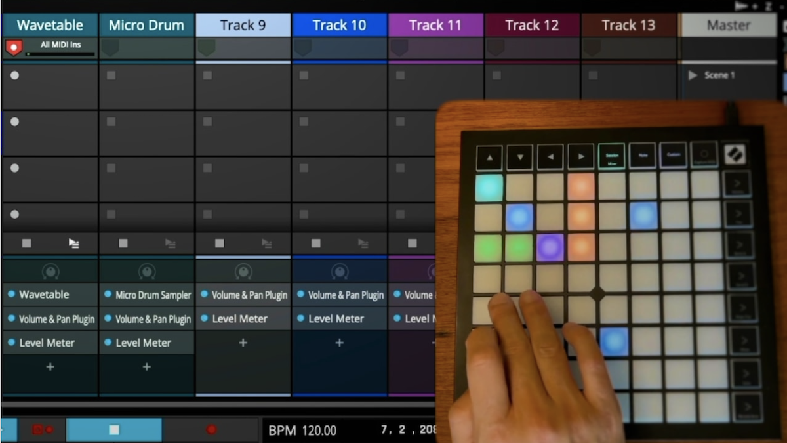The width and height of the screenshot is (787, 443).
Task: Select the stop clips icon on Wavetable track
Action: click(26, 243)
